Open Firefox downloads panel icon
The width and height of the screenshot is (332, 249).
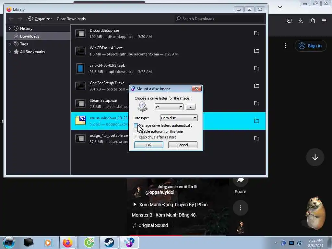301,21
